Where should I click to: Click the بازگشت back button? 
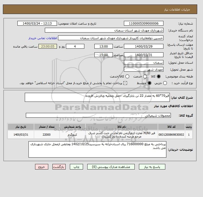59,167
